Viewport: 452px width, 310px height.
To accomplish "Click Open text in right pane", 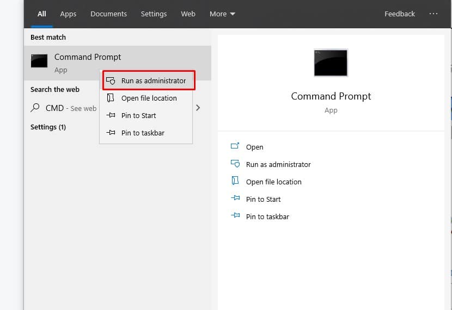I will (x=254, y=147).
